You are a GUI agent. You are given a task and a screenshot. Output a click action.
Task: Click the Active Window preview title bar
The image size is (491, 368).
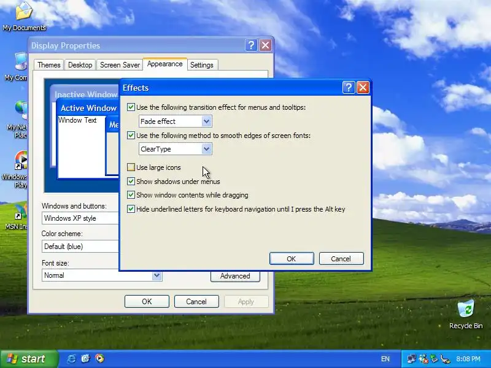tap(88, 108)
